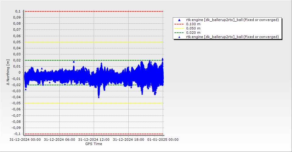Click the '0.050 m' legend label
This screenshot has height=152, width=292.
click(193, 29)
